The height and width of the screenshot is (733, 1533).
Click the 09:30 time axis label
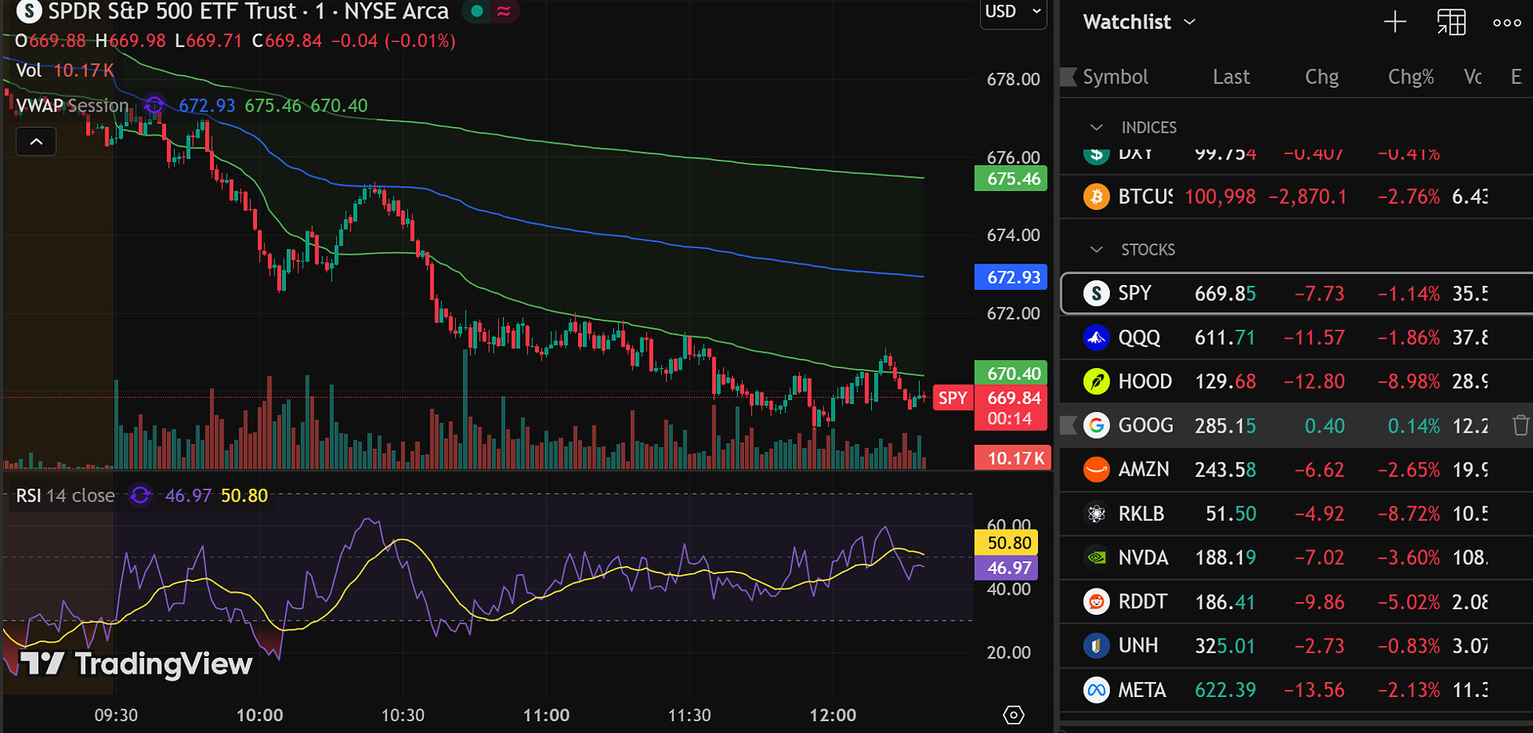[x=116, y=715]
